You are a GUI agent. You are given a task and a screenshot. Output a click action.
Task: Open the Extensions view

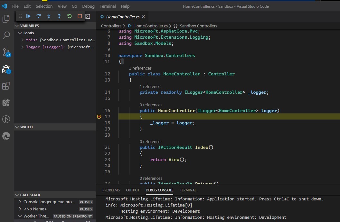(x=6, y=86)
